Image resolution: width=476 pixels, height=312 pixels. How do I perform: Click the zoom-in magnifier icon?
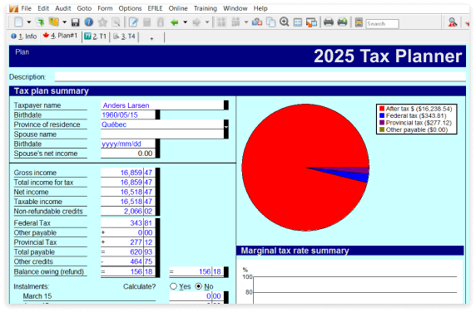284,22
